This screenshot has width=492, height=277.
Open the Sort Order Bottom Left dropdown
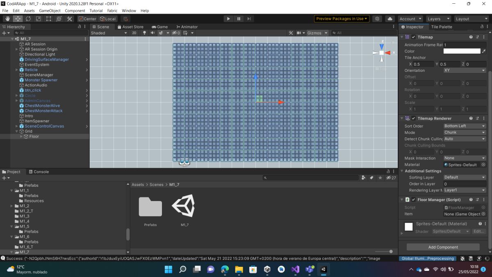coord(465,126)
